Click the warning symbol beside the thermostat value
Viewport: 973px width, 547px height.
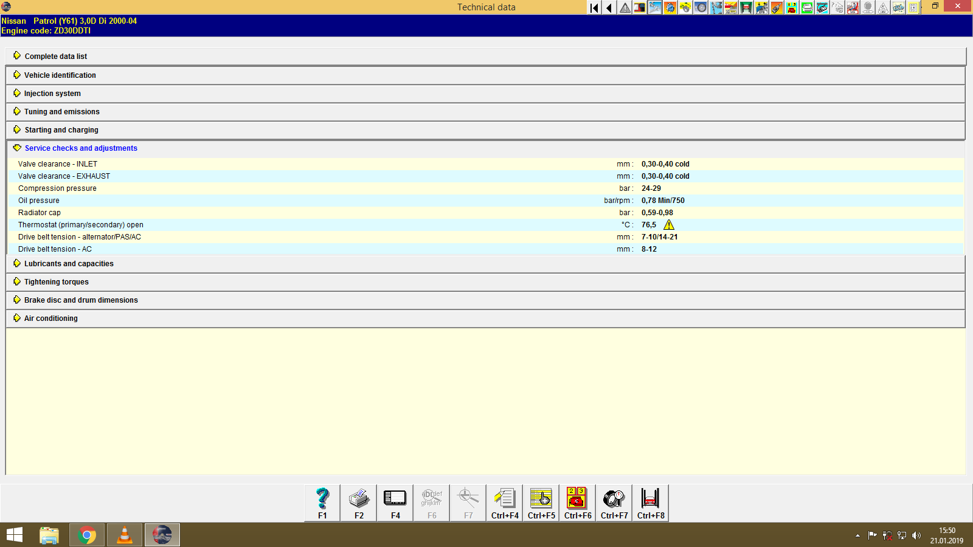[668, 225]
